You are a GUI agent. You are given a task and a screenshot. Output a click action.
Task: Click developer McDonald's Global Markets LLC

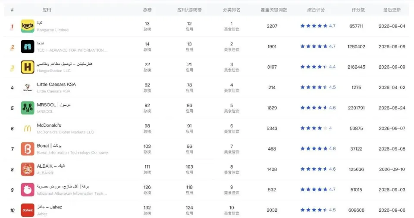pyautogui.click(x=65, y=132)
